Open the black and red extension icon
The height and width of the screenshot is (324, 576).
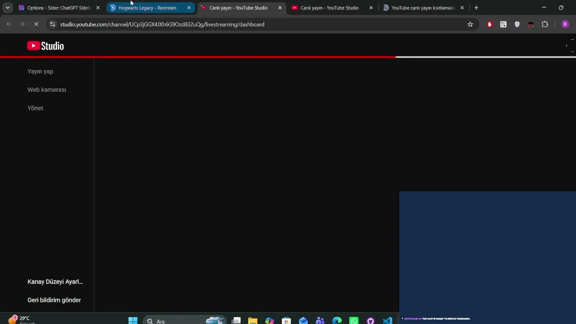pyautogui.click(x=531, y=24)
